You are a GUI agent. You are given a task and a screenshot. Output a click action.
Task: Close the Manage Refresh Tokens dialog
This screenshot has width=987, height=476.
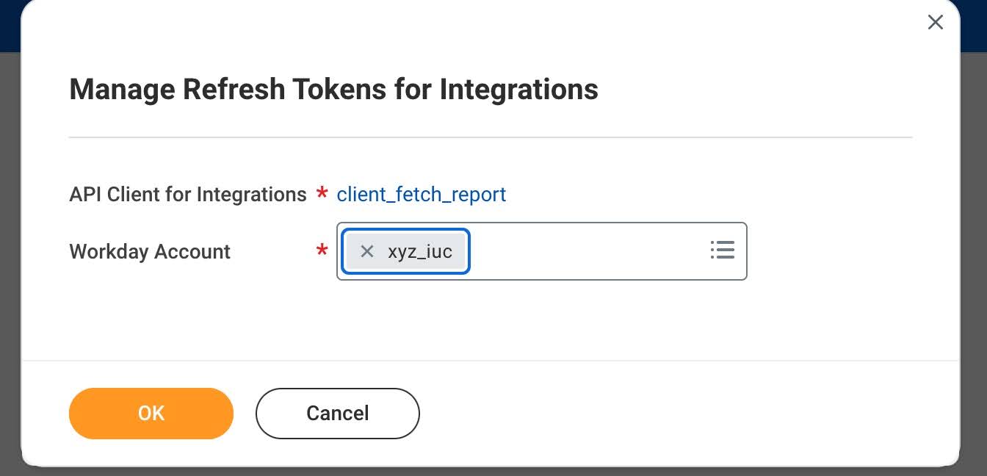pos(935,23)
